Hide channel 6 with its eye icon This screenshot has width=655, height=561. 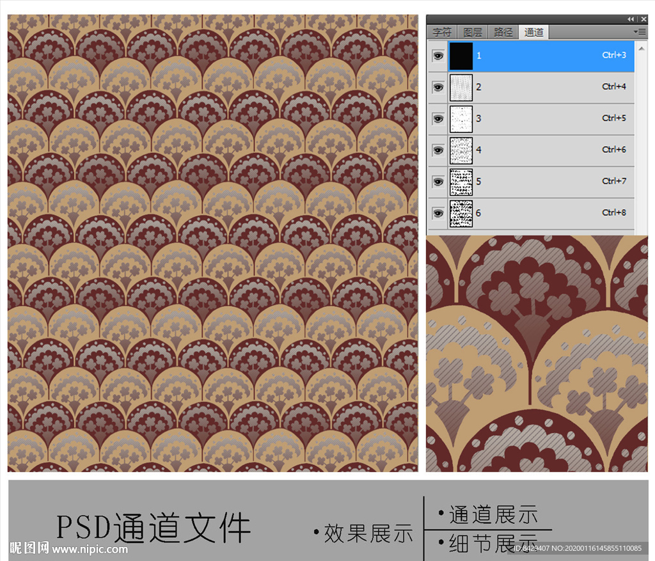coord(438,214)
